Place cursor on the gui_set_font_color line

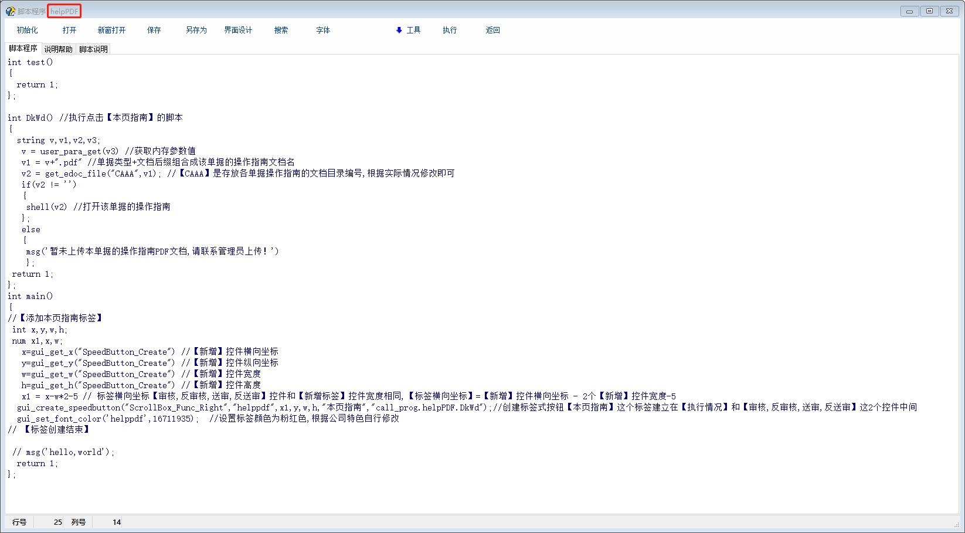click(x=106, y=419)
